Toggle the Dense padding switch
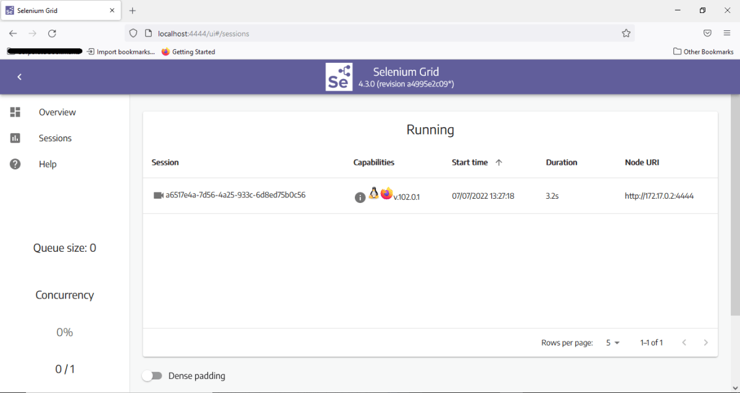740x393 pixels. [152, 376]
